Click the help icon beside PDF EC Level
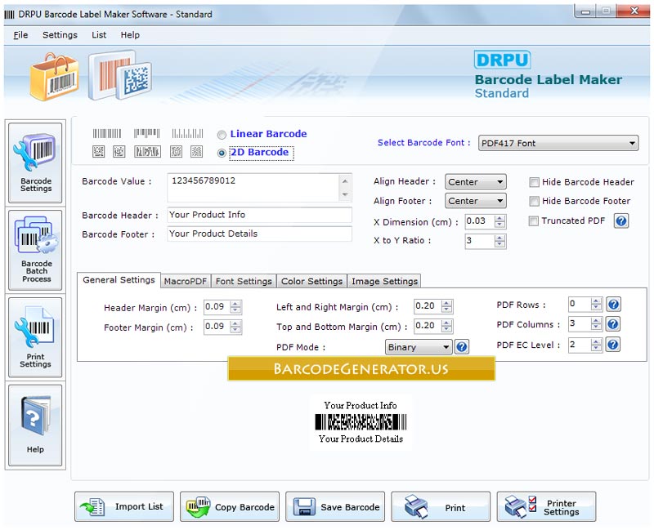The image size is (654, 530). click(x=613, y=344)
